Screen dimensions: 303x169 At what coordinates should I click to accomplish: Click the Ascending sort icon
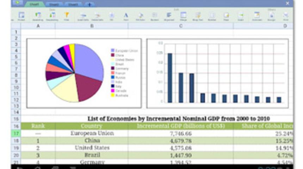click(38, 15)
